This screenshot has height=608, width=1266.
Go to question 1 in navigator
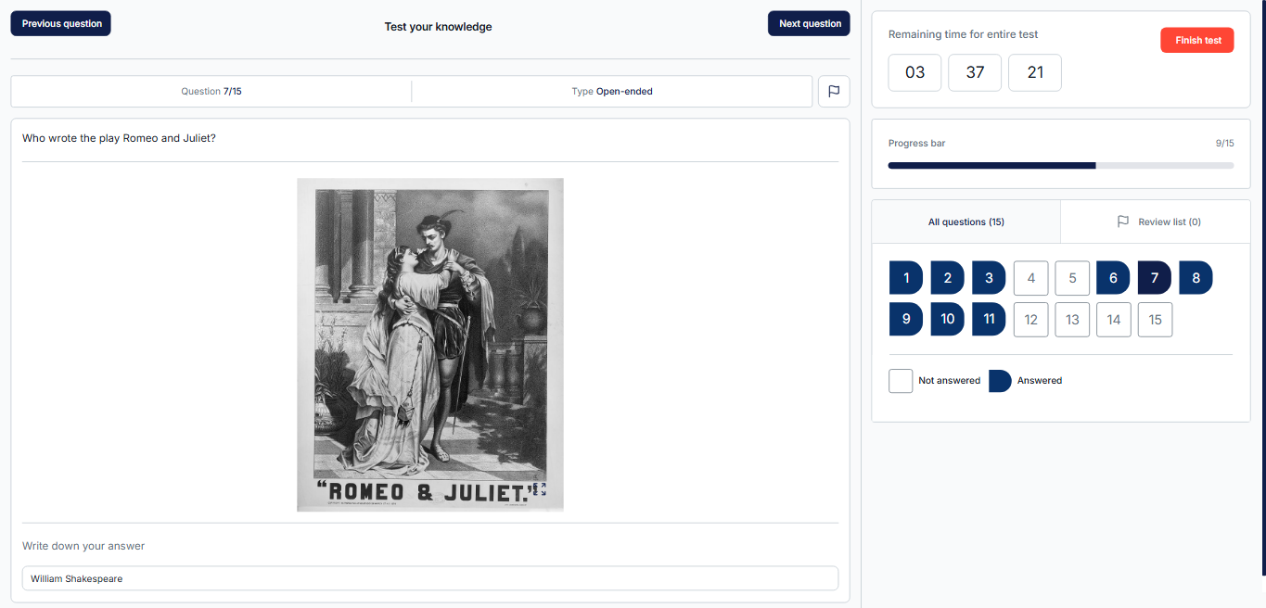tap(905, 278)
